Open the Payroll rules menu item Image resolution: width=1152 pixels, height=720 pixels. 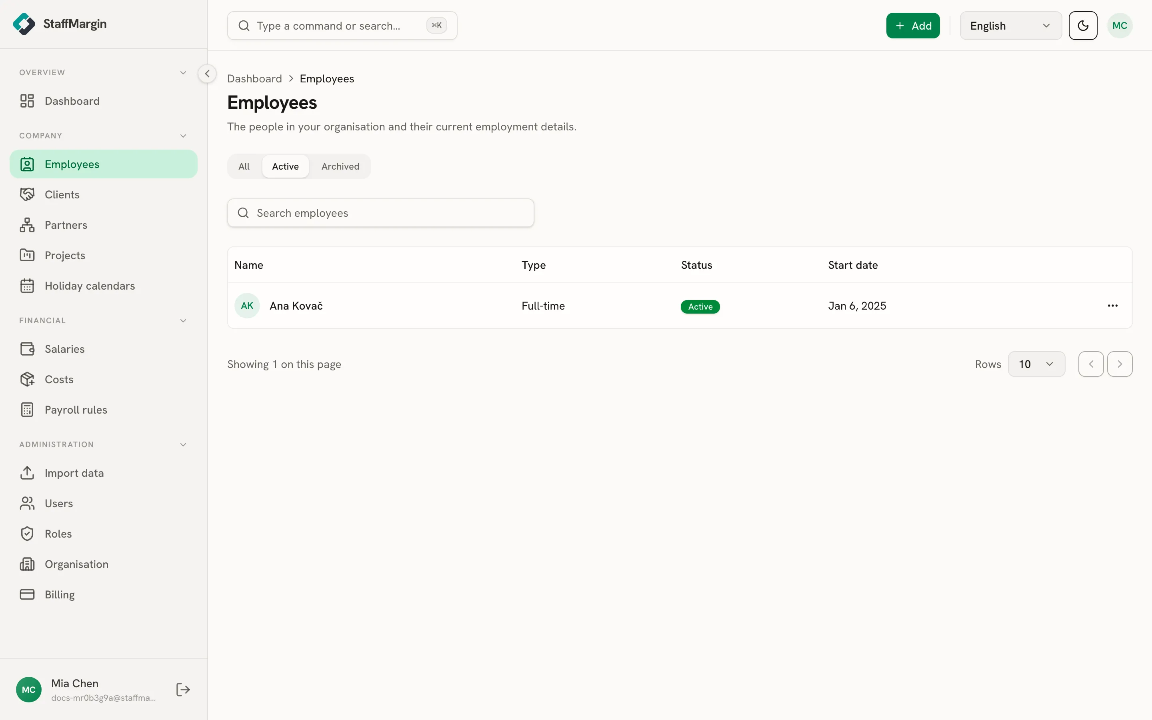pos(103,410)
